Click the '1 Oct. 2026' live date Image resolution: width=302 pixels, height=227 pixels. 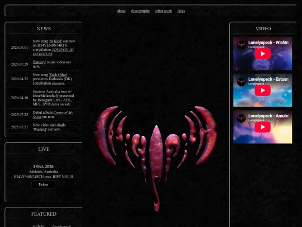(x=43, y=166)
